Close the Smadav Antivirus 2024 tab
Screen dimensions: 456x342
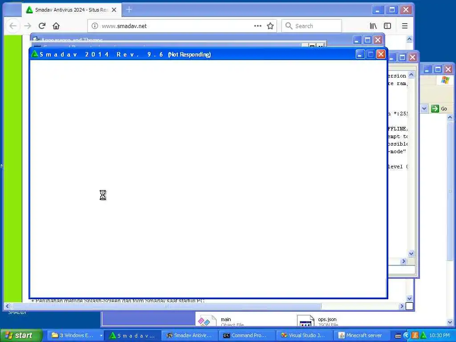coord(114,10)
